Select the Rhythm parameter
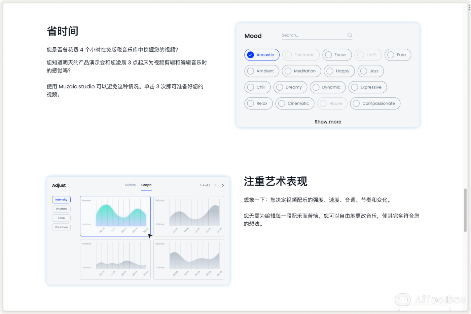 [61, 209]
